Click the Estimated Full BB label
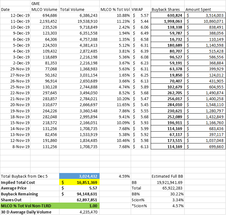This screenshot has width=226, height=215. 167,176
